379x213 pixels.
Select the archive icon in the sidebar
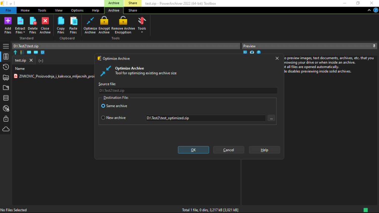coord(6,57)
